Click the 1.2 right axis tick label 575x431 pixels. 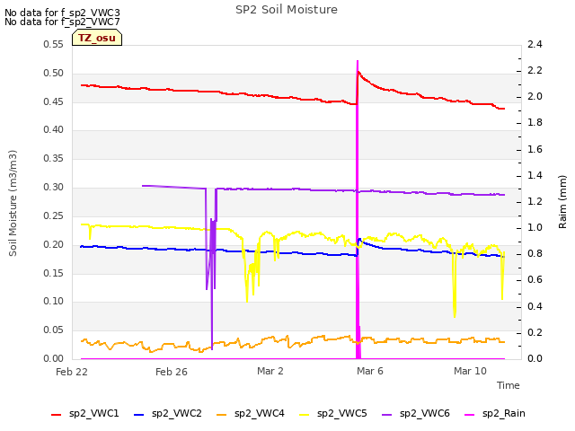535,201
